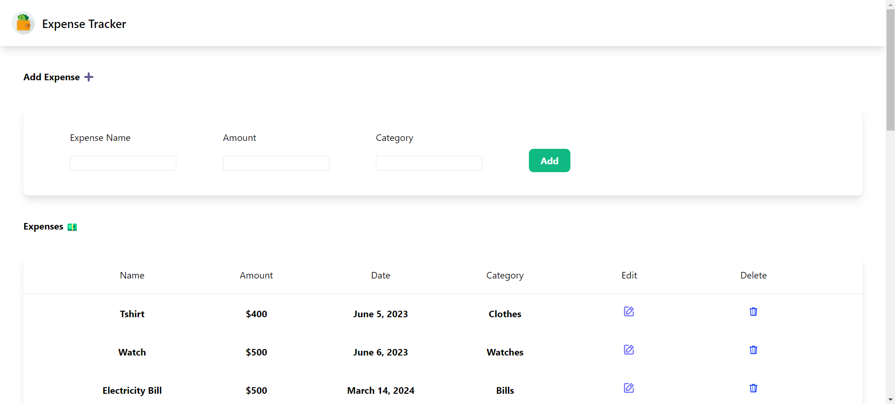Click the Watches category cell
The width and height of the screenshot is (895, 404).
(505, 352)
